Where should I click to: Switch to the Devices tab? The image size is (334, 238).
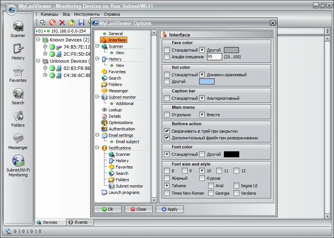coord(51,222)
